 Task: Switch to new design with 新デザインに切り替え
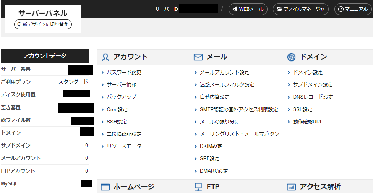point(43,24)
